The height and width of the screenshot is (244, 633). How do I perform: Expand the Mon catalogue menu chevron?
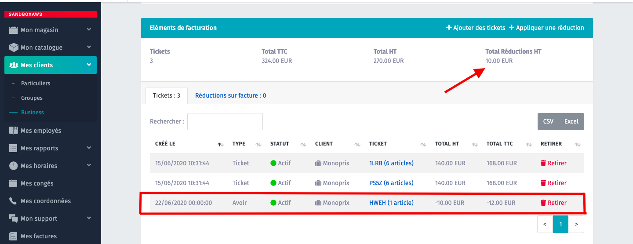pos(89,47)
